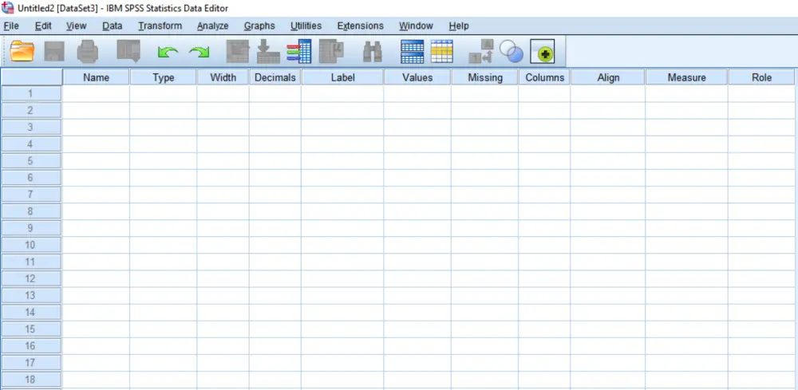
Task: Click the Align column header
Action: [608, 77]
